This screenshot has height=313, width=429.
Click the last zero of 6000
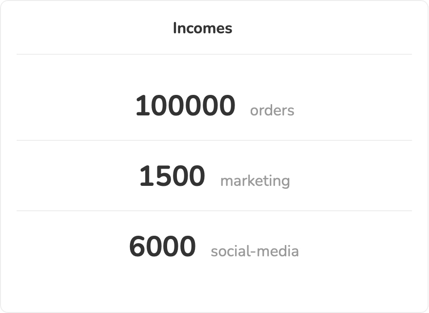click(188, 247)
